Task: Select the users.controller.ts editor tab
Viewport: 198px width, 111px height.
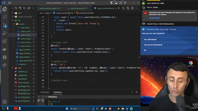Action: click(x=105, y=8)
